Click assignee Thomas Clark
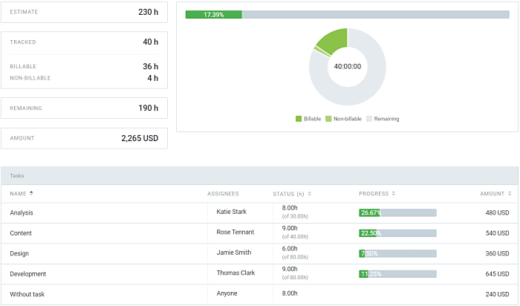 click(235, 273)
